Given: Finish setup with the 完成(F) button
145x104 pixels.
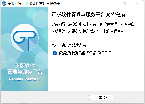Looking at the screenshot, I should point(101,97).
